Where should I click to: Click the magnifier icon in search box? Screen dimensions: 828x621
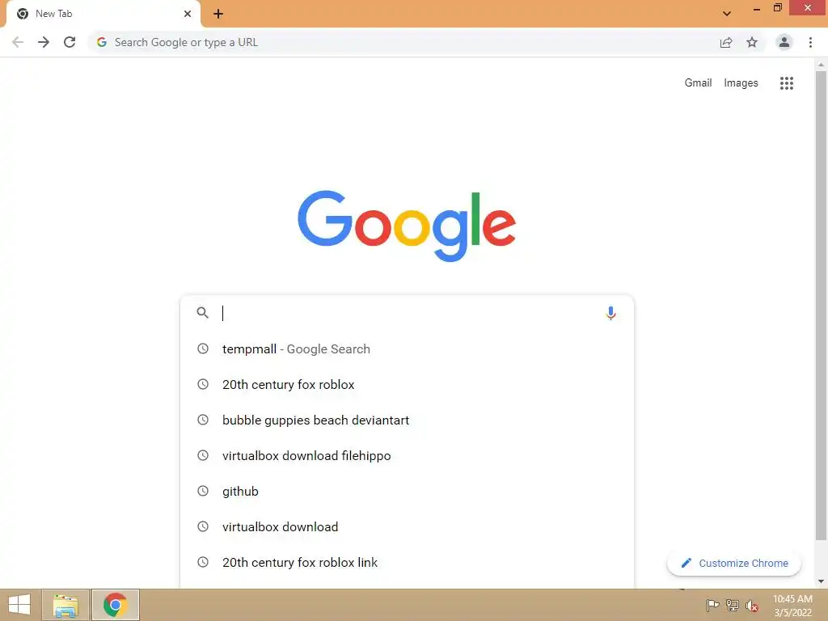tap(202, 313)
